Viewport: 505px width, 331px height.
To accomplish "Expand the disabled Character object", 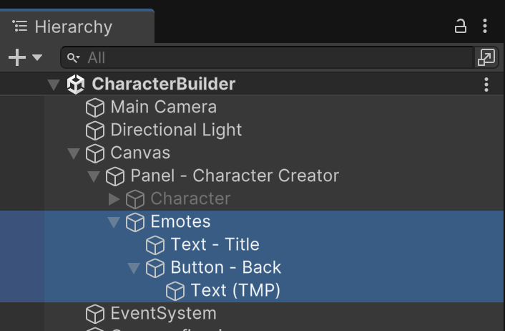I will click(x=114, y=198).
